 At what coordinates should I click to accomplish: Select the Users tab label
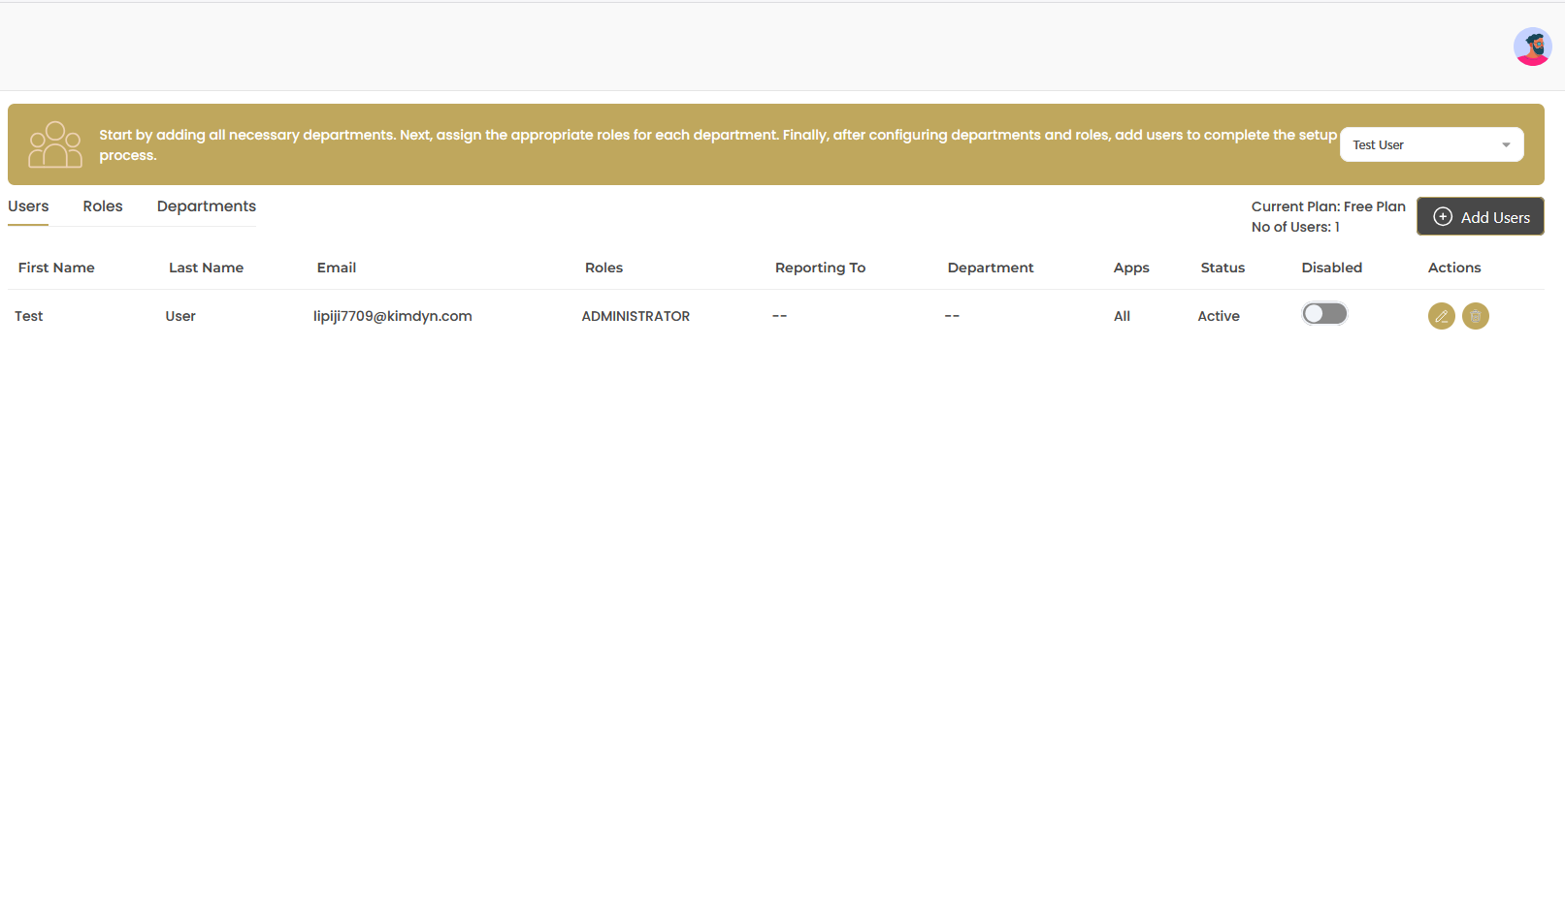[28, 206]
